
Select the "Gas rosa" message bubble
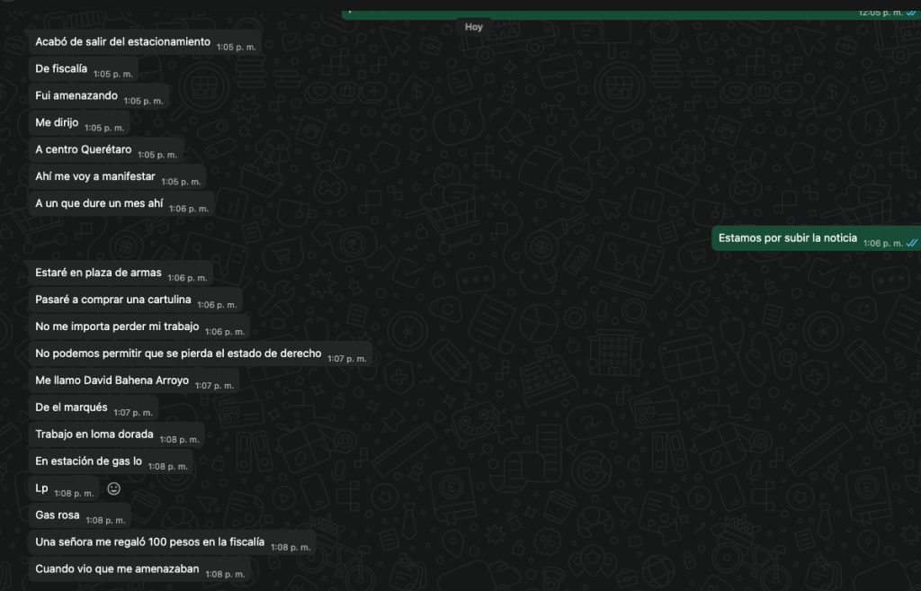pyautogui.click(x=58, y=515)
